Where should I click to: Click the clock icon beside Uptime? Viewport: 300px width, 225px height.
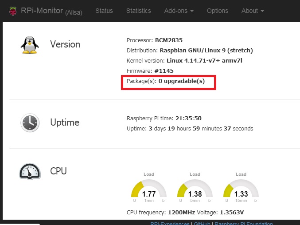pyautogui.click(x=29, y=122)
